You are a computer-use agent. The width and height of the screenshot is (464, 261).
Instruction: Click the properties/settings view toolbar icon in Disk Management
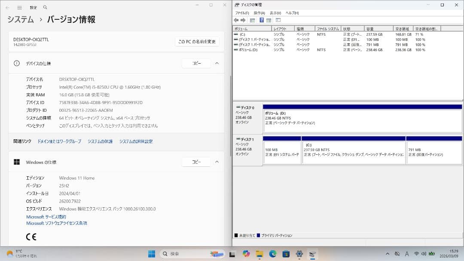coord(278,20)
